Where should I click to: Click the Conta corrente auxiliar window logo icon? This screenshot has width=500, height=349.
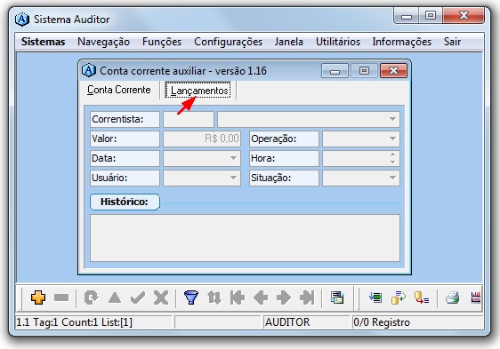coord(89,70)
